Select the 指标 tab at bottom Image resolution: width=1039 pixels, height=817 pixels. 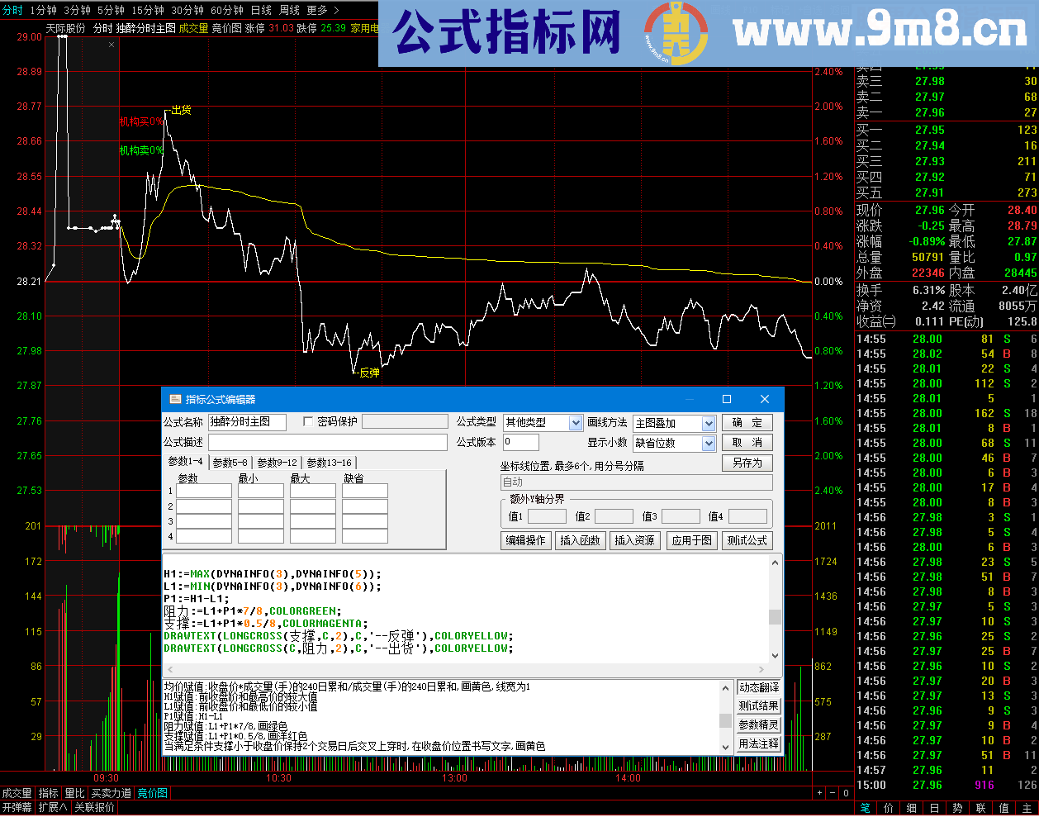pyautogui.click(x=47, y=792)
